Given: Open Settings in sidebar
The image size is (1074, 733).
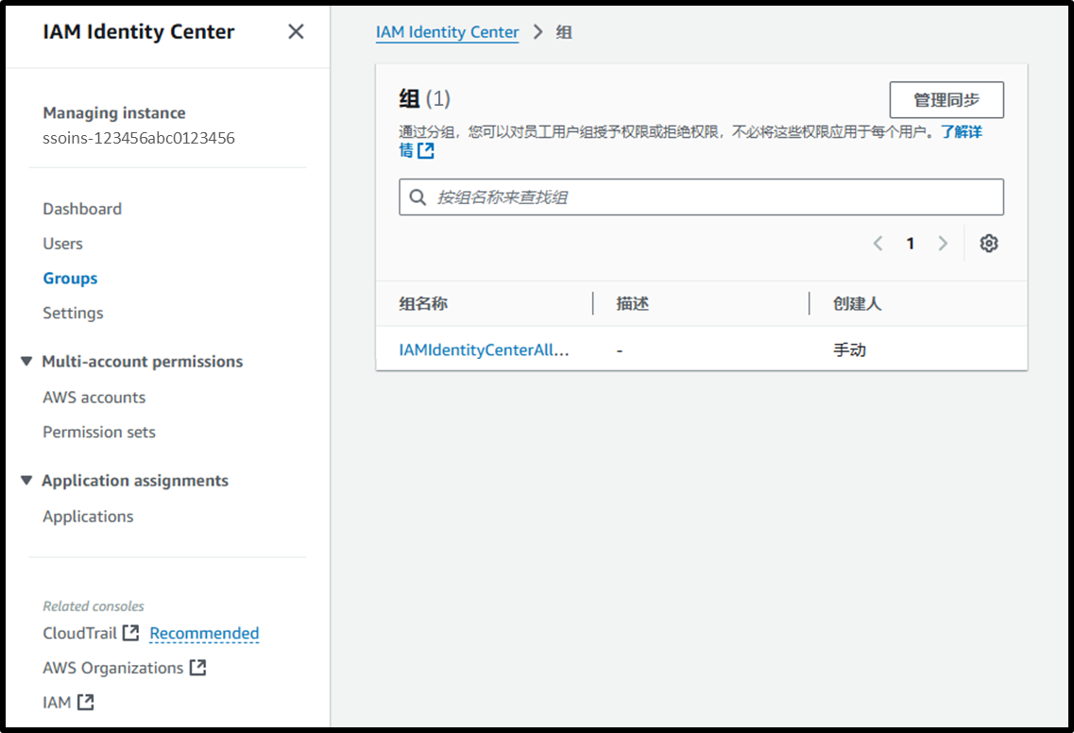Looking at the screenshot, I should tap(73, 313).
